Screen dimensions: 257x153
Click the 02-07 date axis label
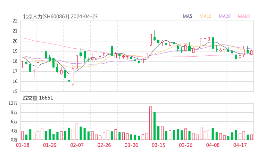pyautogui.click(x=77, y=145)
